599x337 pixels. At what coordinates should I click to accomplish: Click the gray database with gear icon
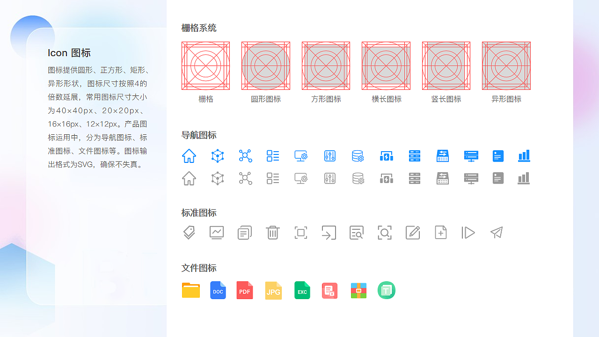click(358, 178)
